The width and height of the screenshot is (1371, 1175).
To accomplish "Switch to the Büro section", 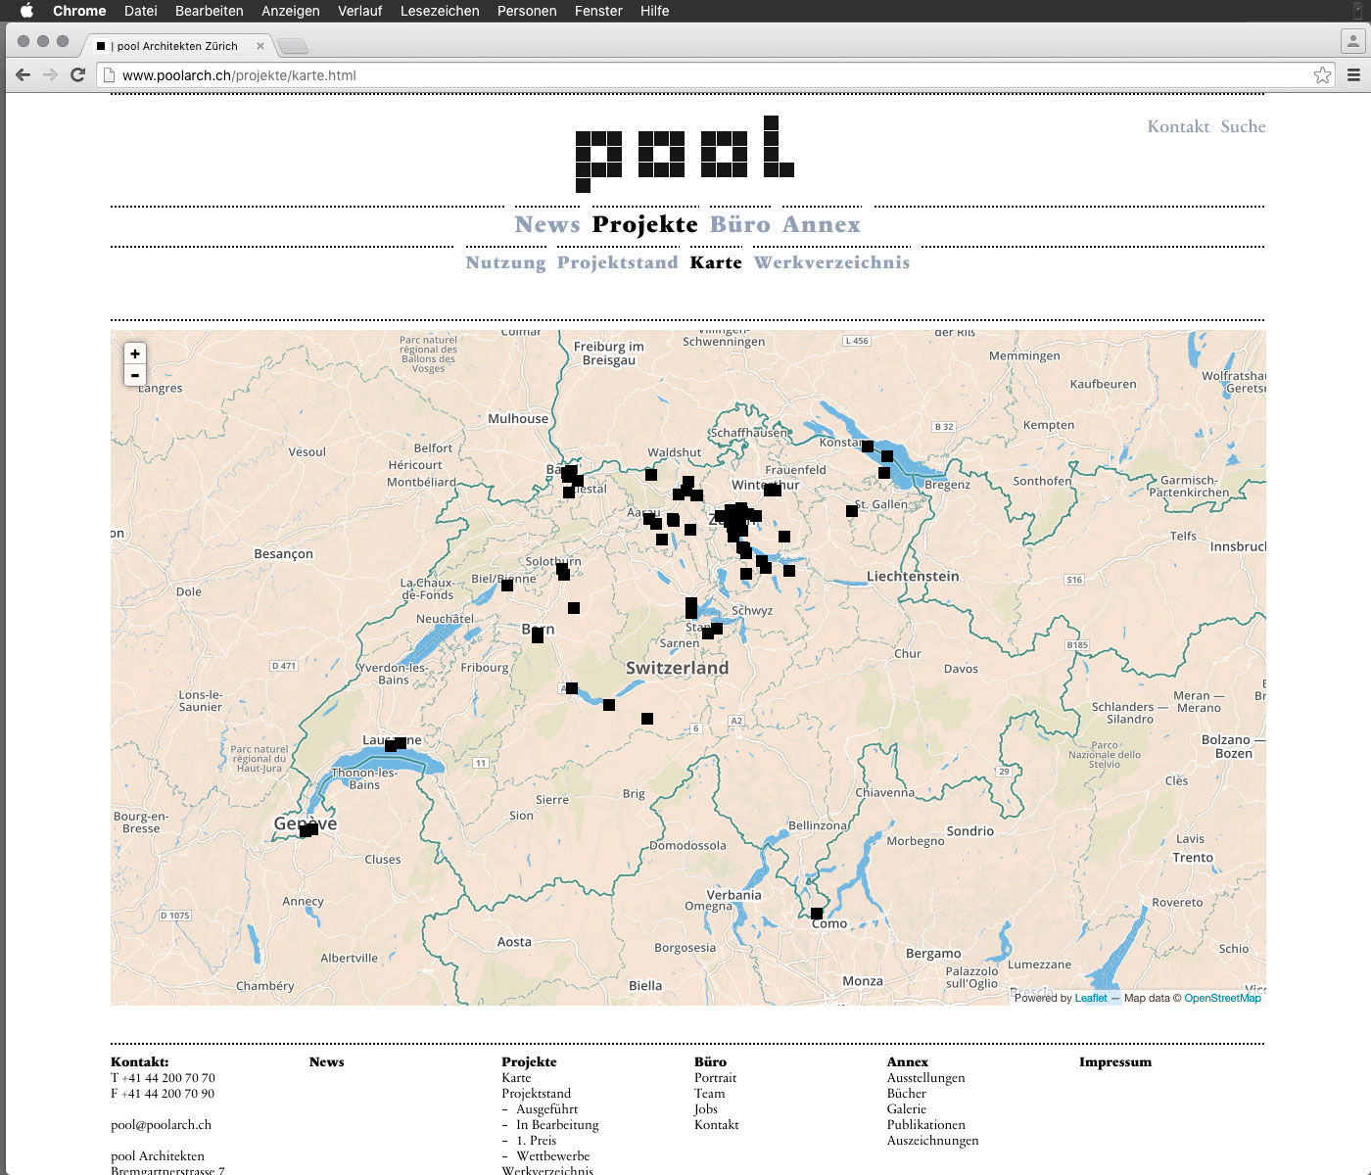I will [739, 224].
